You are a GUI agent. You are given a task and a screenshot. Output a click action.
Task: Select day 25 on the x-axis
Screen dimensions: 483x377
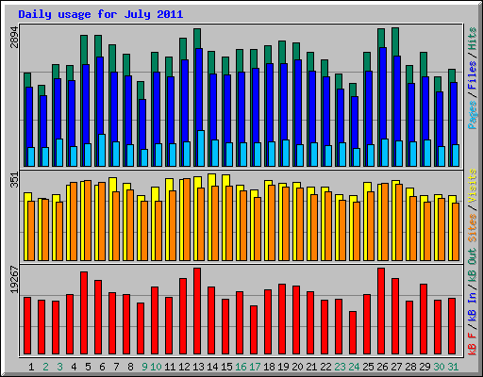[368, 367]
